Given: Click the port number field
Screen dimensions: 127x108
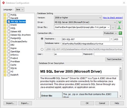Looking at the screenshot, I should [118, 39].
